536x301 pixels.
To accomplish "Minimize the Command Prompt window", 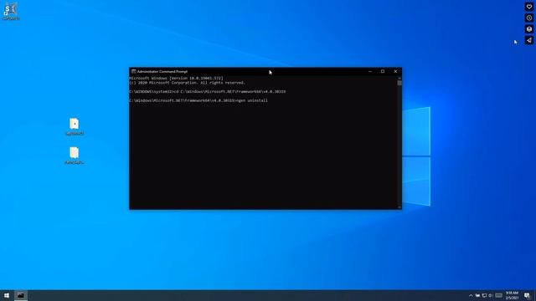I will click(x=370, y=72).
